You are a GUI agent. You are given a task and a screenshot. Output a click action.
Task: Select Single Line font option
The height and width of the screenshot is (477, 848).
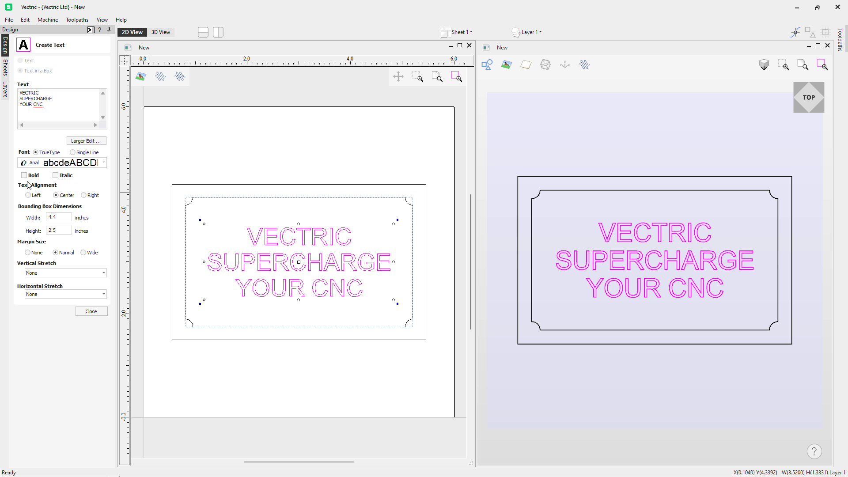point(73,152)
